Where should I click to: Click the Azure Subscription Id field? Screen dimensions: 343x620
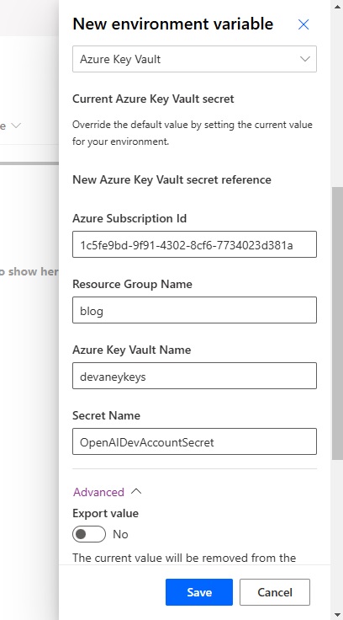click(x=194, y=244)
